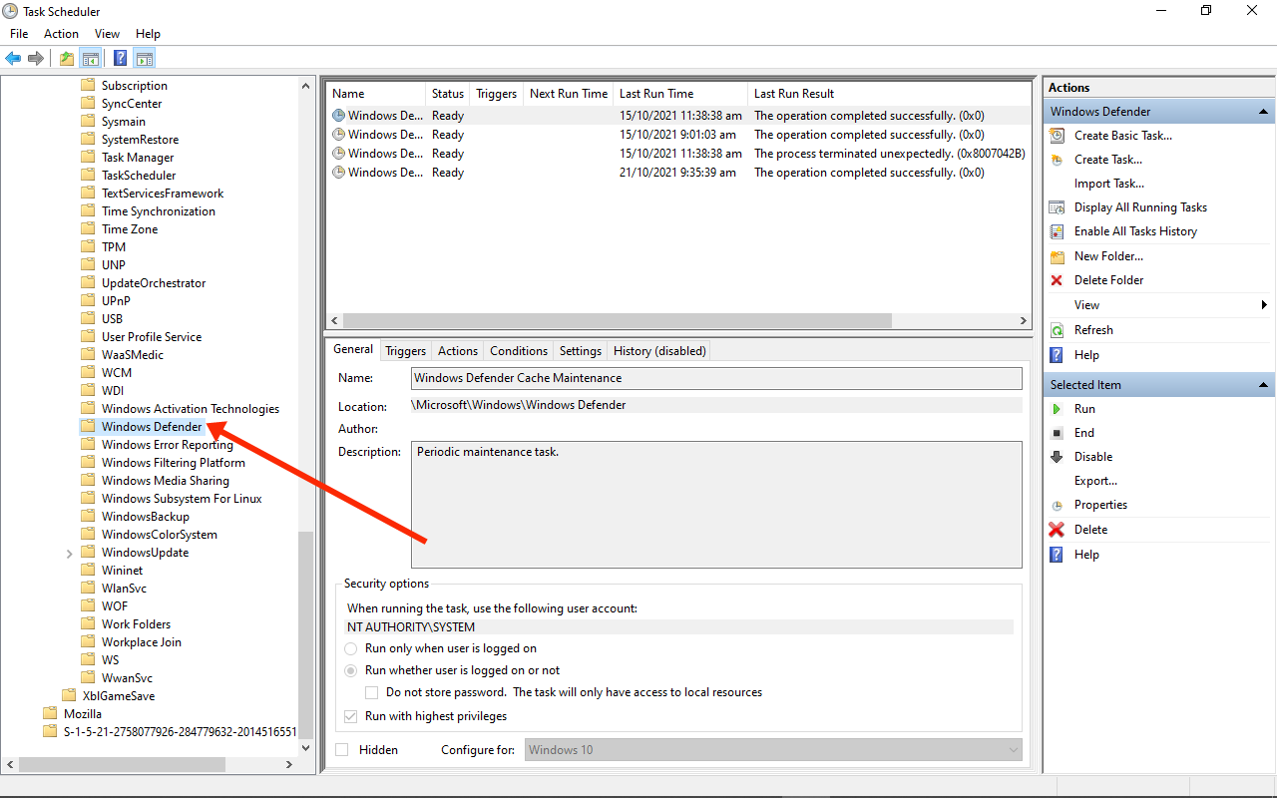Click the tree panel scroll down arrow
This screenshot has height=798, width=1277.
(x=306, y=748)
